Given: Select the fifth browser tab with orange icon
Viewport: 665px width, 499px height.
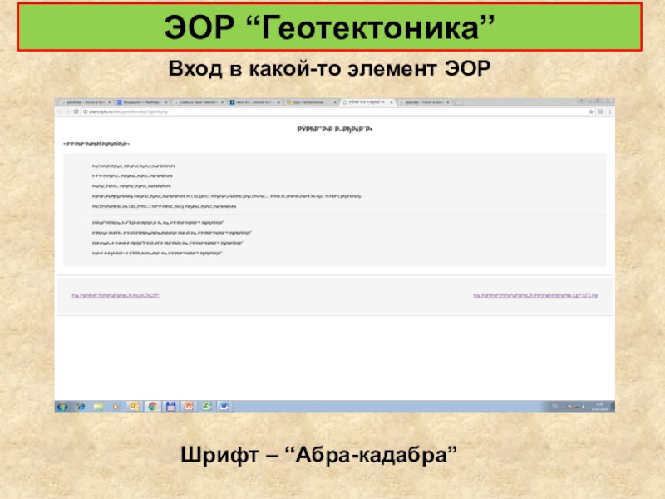Looking at the screenshot, I should point(308,102).
